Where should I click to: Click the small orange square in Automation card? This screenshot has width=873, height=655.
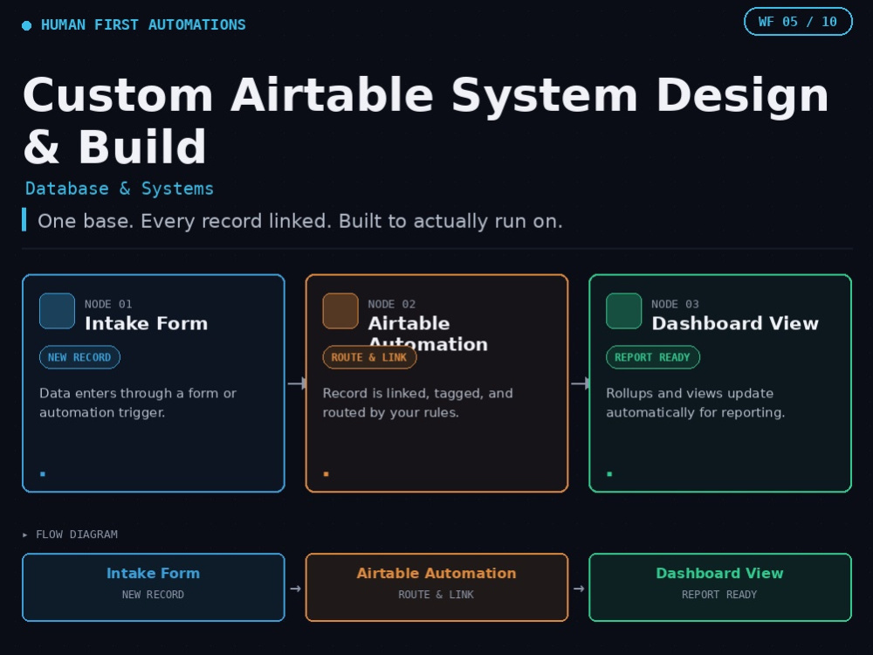327,474
